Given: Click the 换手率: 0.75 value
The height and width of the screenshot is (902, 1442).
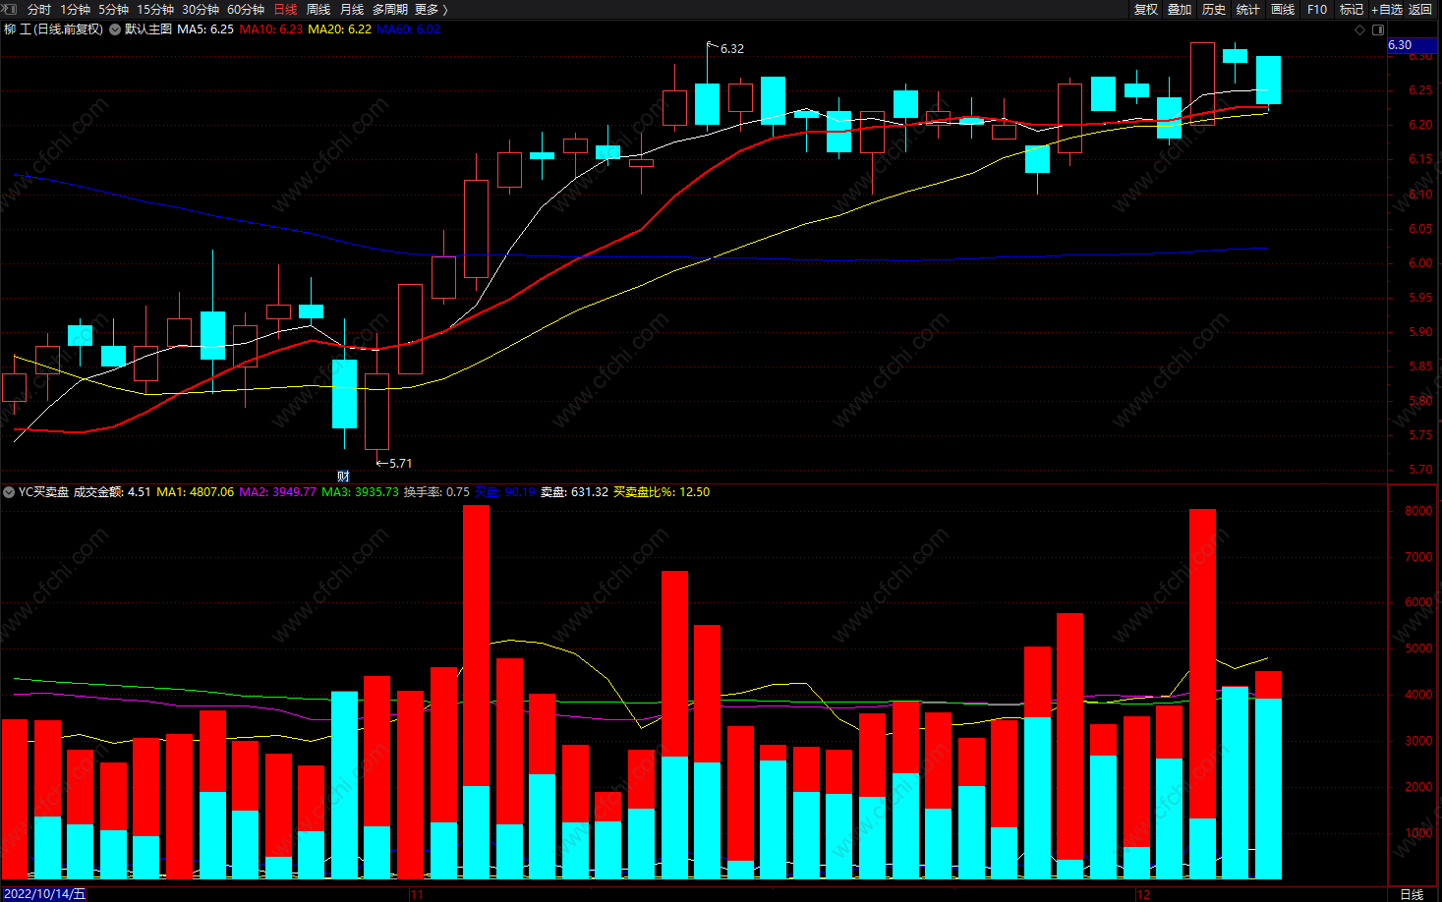Looking at the screenshot, I should pos(436,492).
